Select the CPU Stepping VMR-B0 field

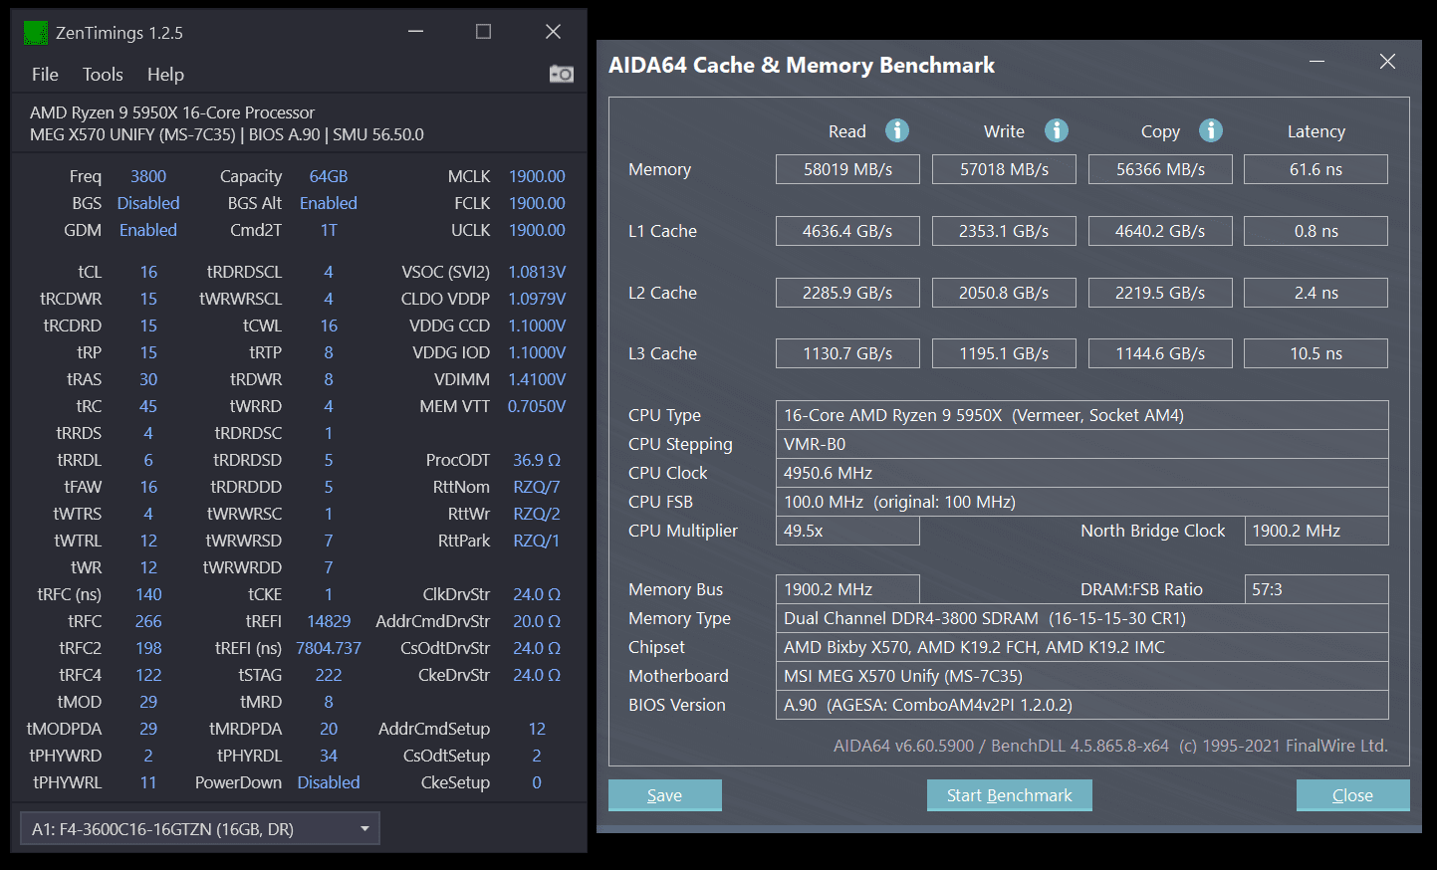(x=1081, y=444)
